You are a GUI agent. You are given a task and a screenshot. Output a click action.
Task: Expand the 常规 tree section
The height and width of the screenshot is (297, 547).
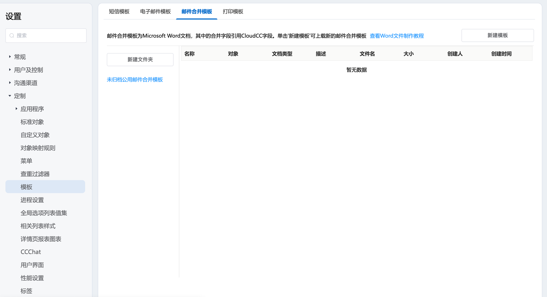pyautogui.click(x=10, y=57)
